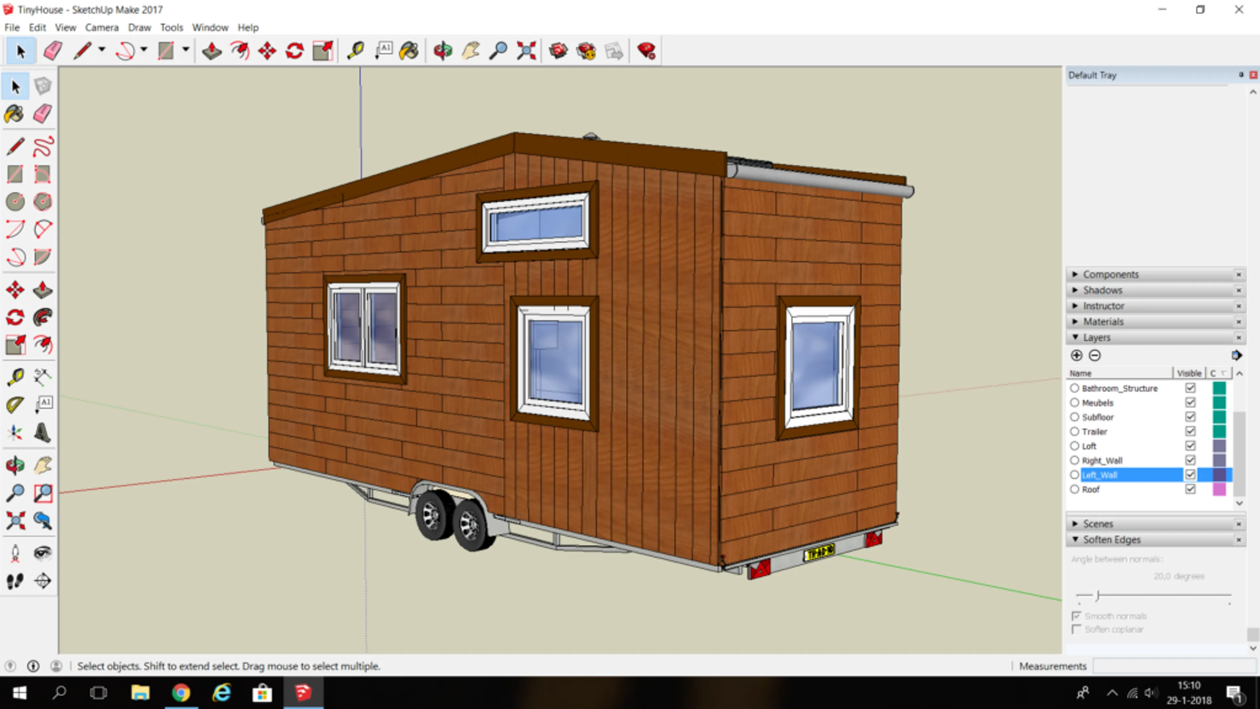Hide the Roof layer via checkbox
The image size is (1260, 709).
1190,489
